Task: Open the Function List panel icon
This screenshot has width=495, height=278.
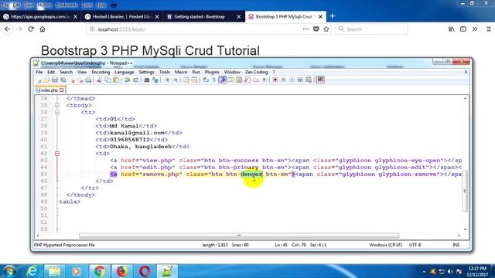Action: click(247, 80)
